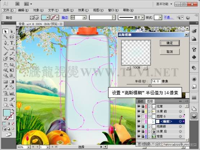Image resolution: width=200 pixels, height=150 pixels.
Task: Select the Paintbrush tool
Action: coord(5,53)
